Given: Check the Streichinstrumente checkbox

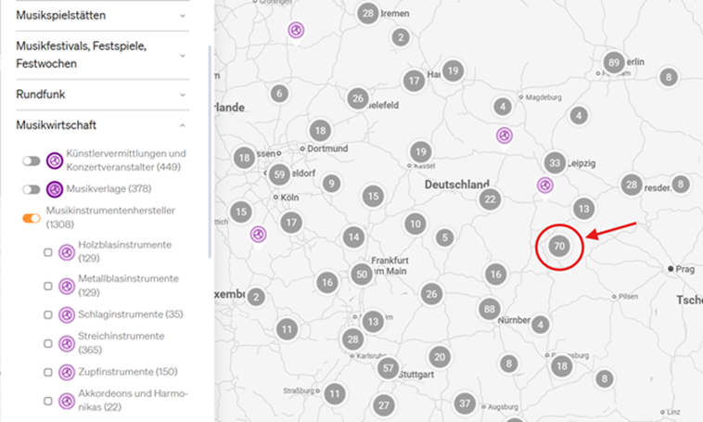Looking at the screenshot, I should (x=48, y=343).
